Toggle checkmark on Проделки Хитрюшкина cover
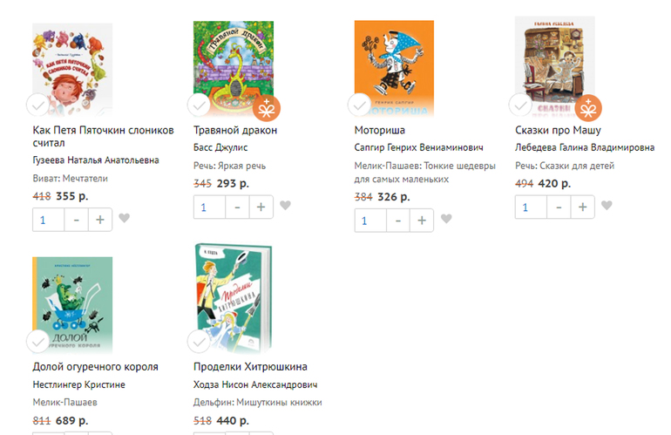 pyautogui.click(x=199, y=342)
